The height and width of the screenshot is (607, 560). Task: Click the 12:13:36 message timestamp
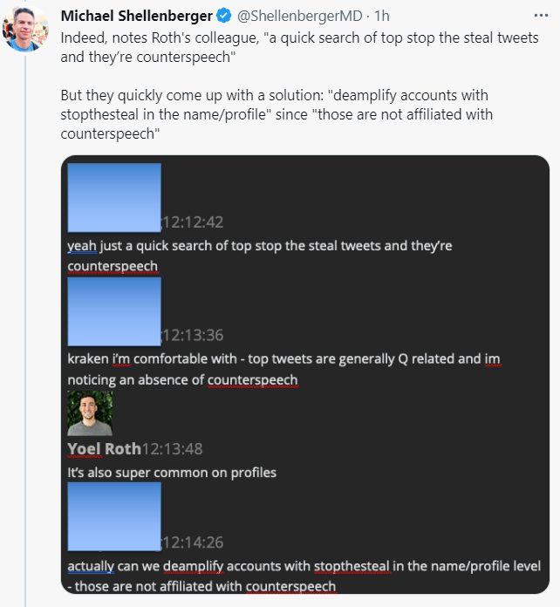(x=192, y=336)
